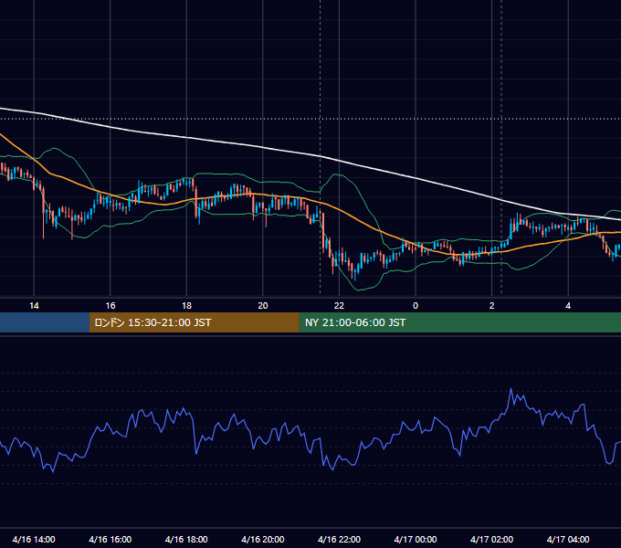The height and width of the screenshot is (548, 621).
Task: Click the 4/16 20:00 time label
Action: click(263, 539)
